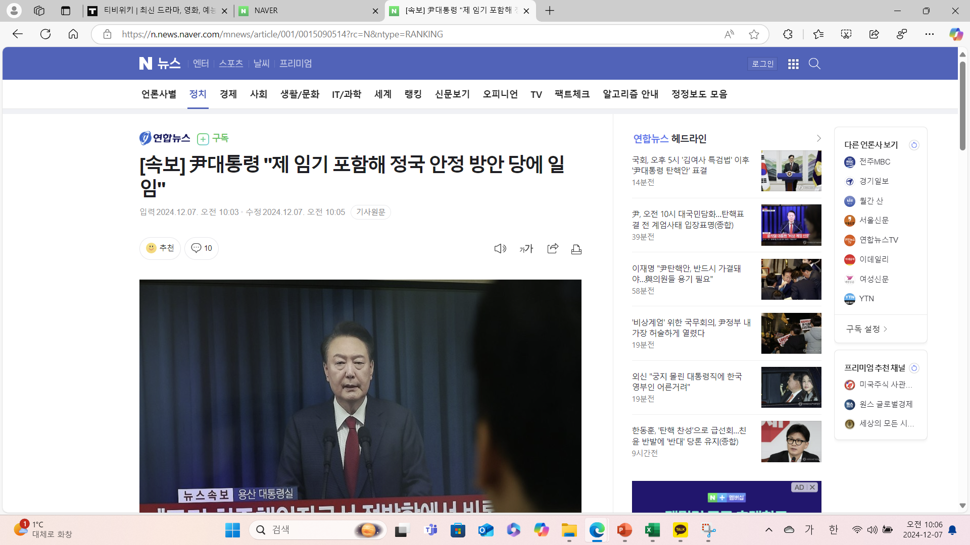Click the article text-to-speech speaker icon
The image size is (970, 545).
500,248
